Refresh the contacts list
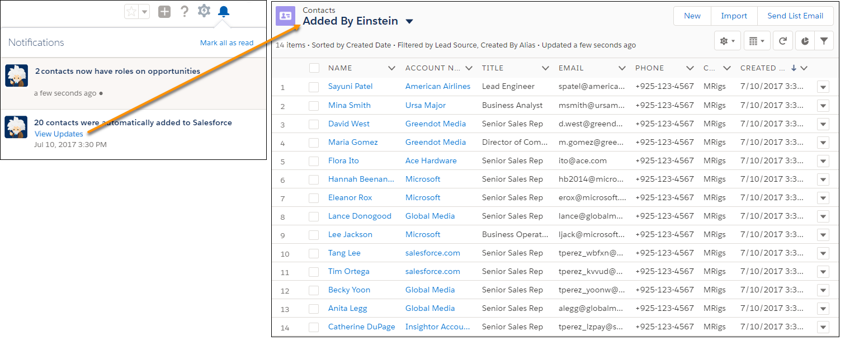 tap(783, 41)
